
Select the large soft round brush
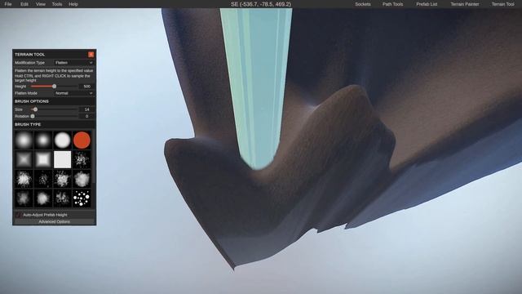pos(24,140)
